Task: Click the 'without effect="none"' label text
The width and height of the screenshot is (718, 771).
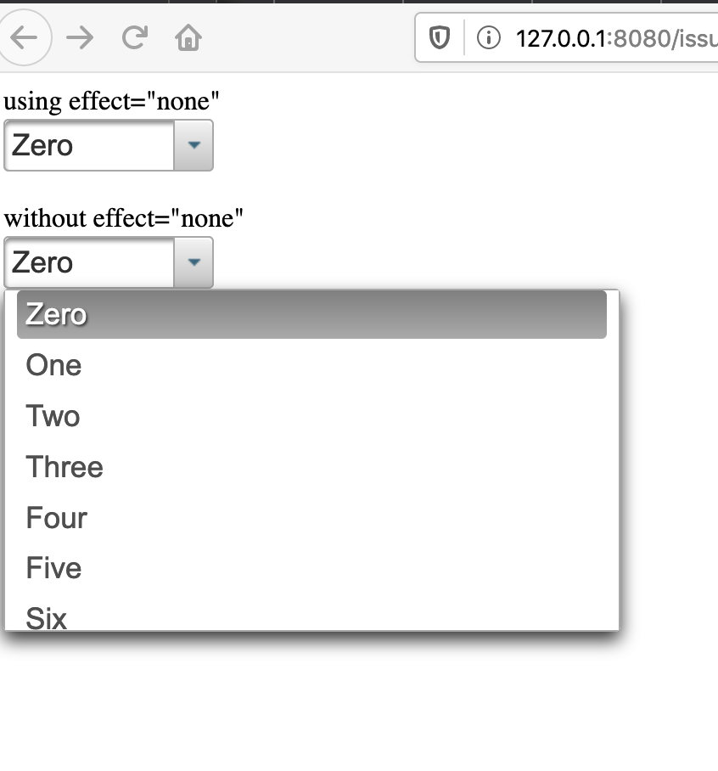Action: click(x=122, y=218)
